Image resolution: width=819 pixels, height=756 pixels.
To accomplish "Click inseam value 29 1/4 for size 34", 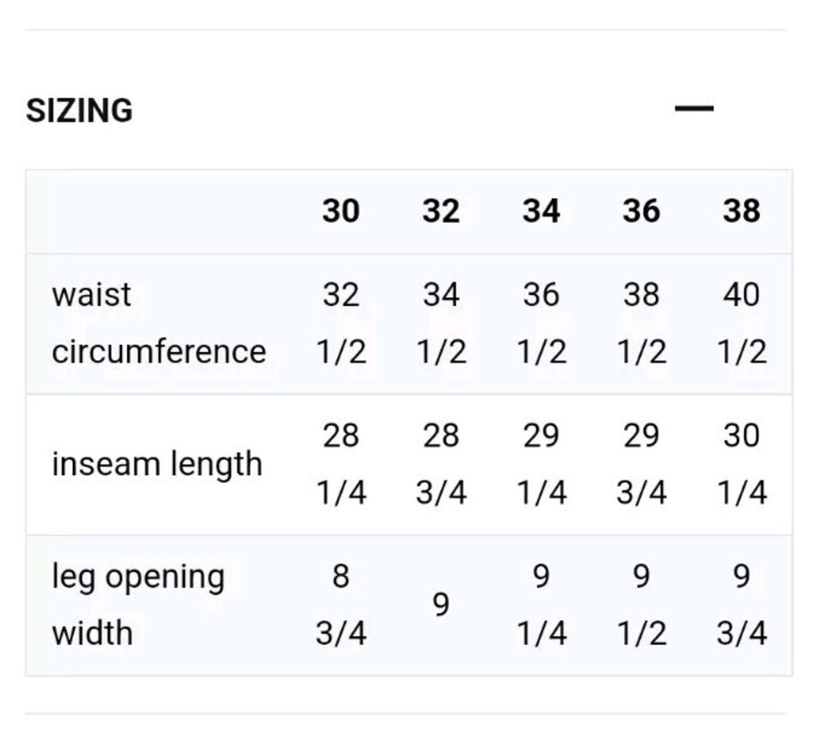I will (x=541, y=464).
